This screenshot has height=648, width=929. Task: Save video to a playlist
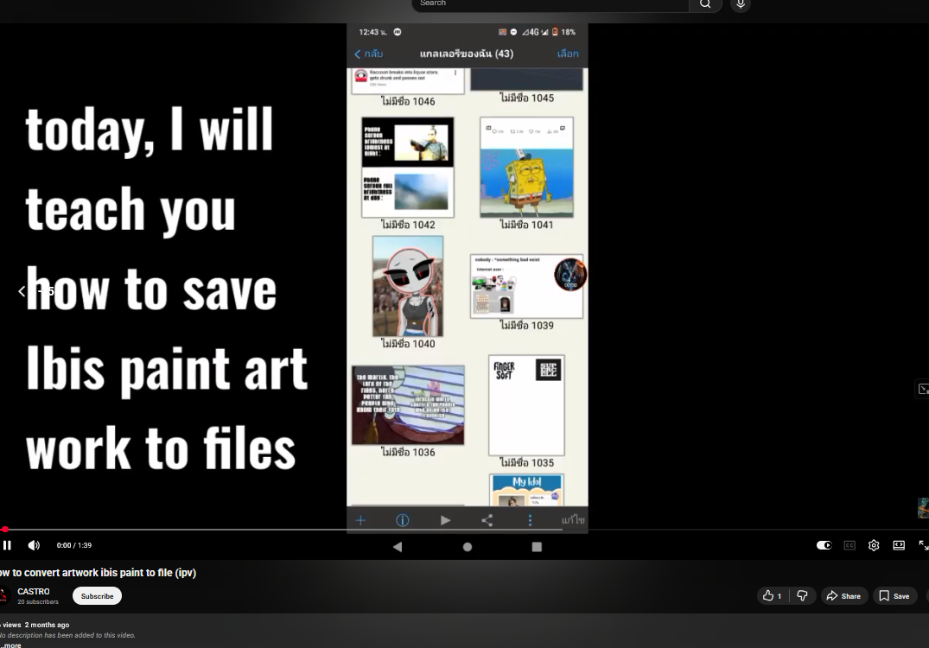[894, 596]
